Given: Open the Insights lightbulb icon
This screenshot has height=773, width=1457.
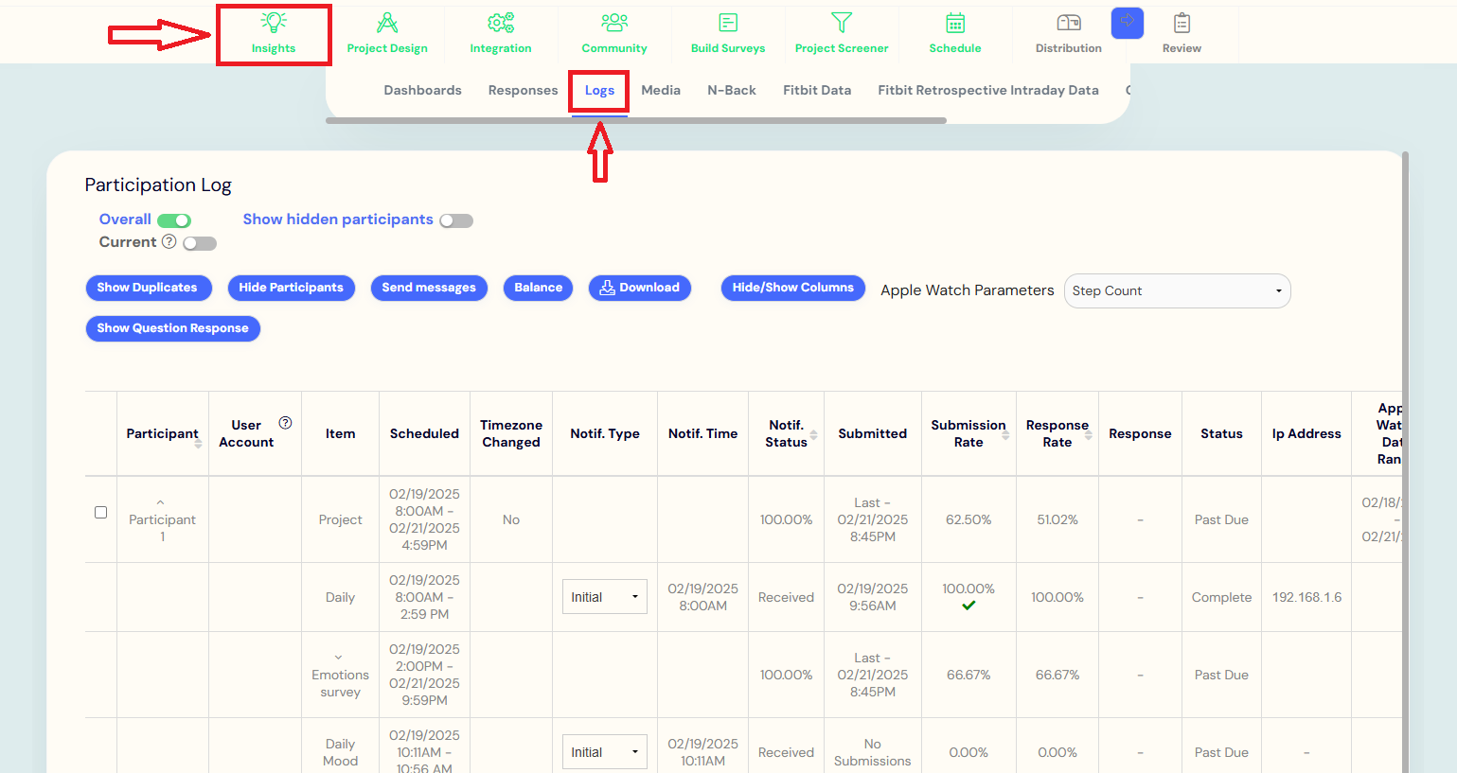Looking at the screenshot, I should [274, 23].
